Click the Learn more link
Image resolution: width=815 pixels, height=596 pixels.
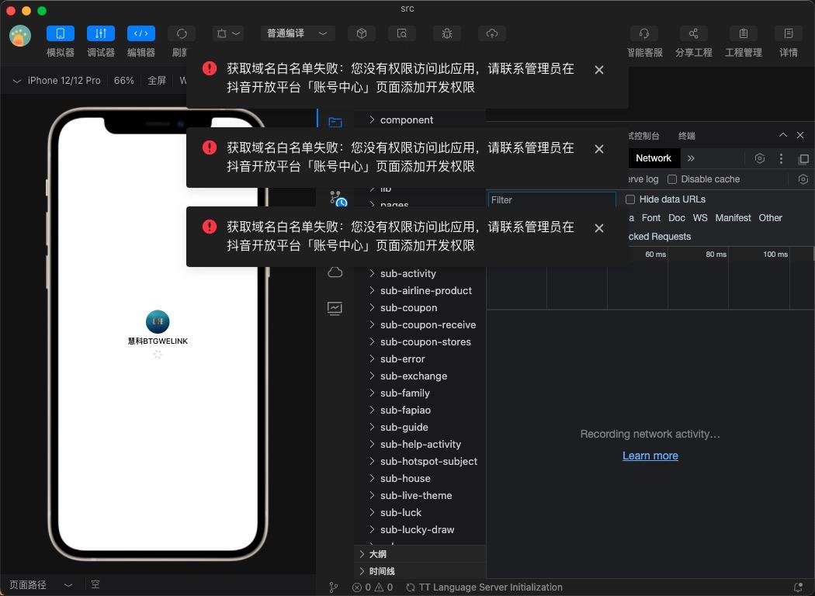[650, 456]
